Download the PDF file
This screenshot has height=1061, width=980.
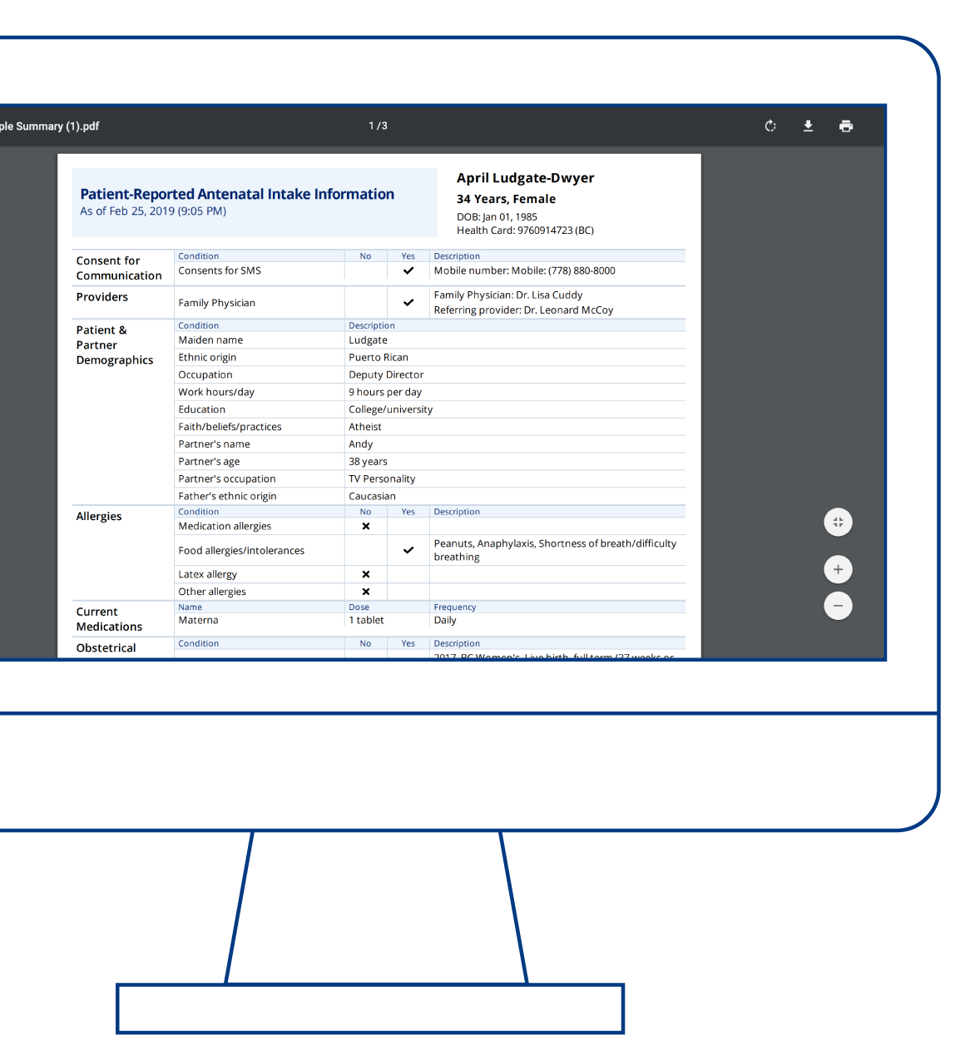click(x=808, y=126)
